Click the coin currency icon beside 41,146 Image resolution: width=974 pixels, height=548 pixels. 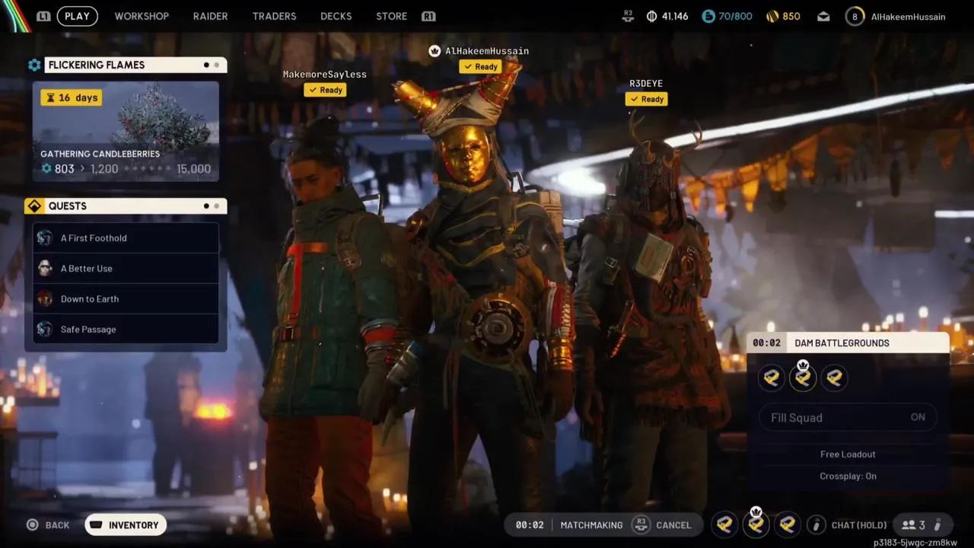pyautogui.click(x=651, y=16)
